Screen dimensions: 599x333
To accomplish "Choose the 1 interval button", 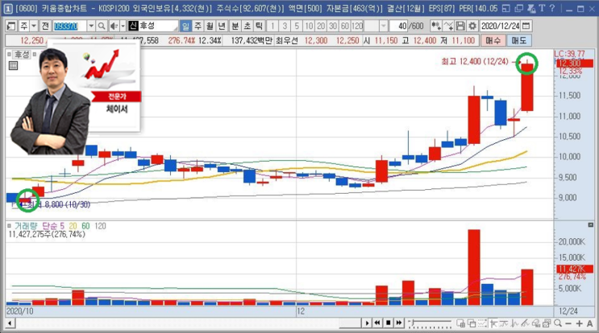I will pos(272,26).
